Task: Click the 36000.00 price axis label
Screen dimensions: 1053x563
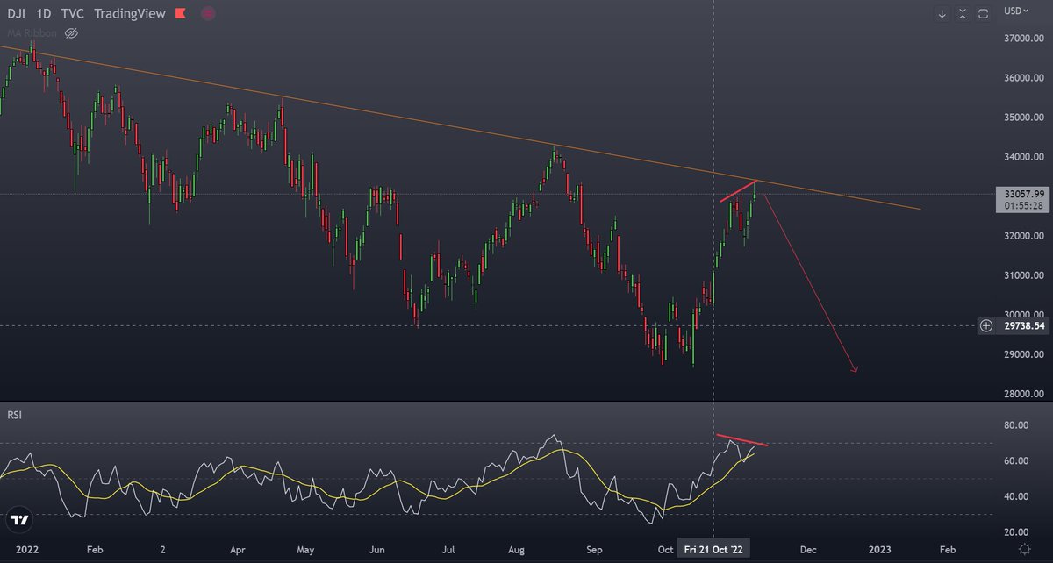Action: tap(1024, 79)
